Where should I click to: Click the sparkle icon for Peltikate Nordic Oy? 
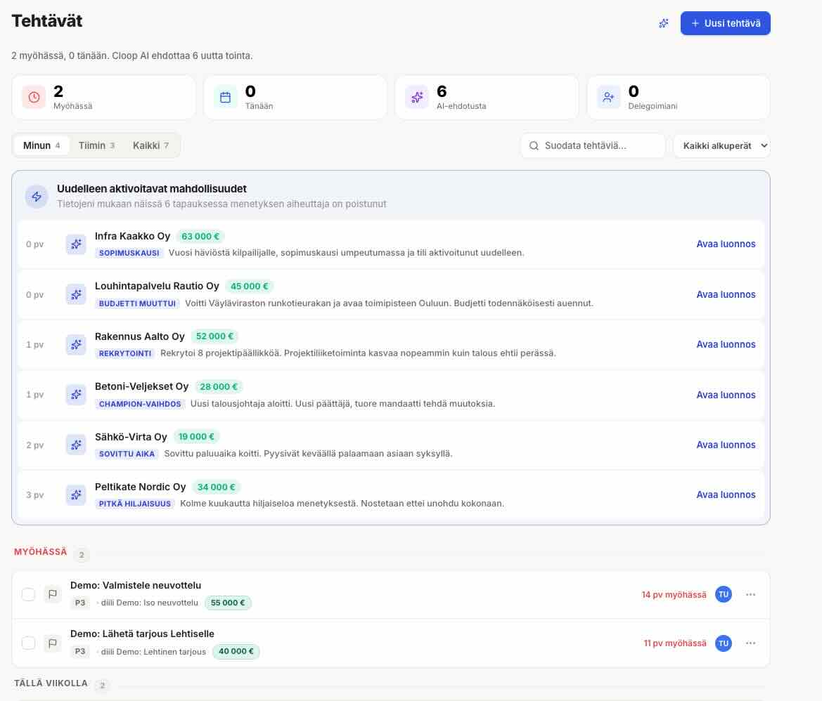click(76, 494)
